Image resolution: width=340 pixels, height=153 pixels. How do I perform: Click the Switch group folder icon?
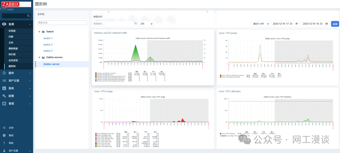coord(43,32)
